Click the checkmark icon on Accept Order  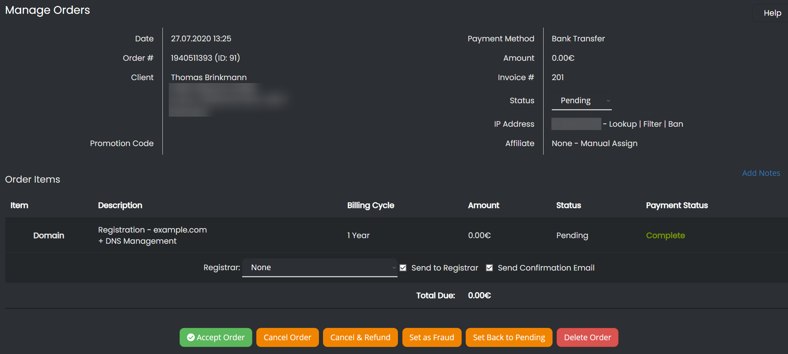[x=191, y=337]
